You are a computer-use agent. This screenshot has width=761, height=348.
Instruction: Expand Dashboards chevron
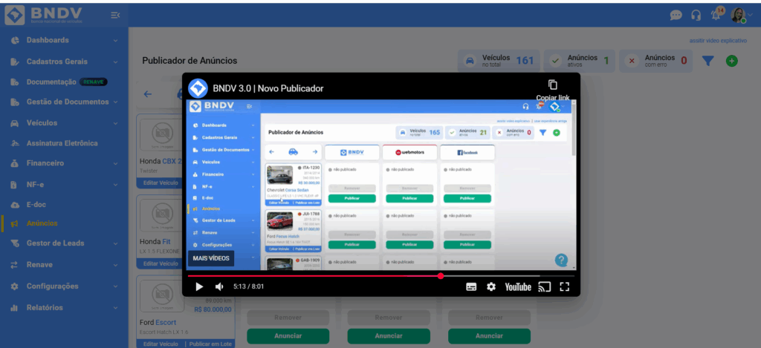[115, 41]
